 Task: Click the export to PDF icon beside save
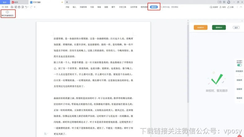coord(16,7)
